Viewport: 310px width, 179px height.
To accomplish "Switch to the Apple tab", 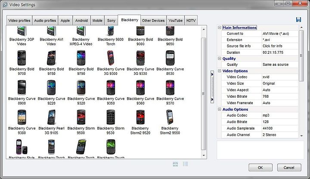I will pyautogui.click(x=65, y=21).
